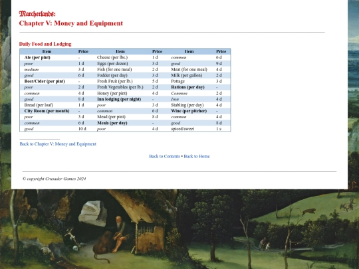Select the Meat (for one meal) cell
359x269 pixels.
click(x=189, y=69)
